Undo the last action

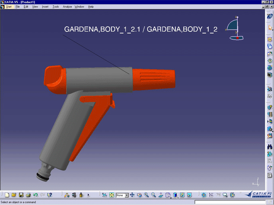coord(35,195)
